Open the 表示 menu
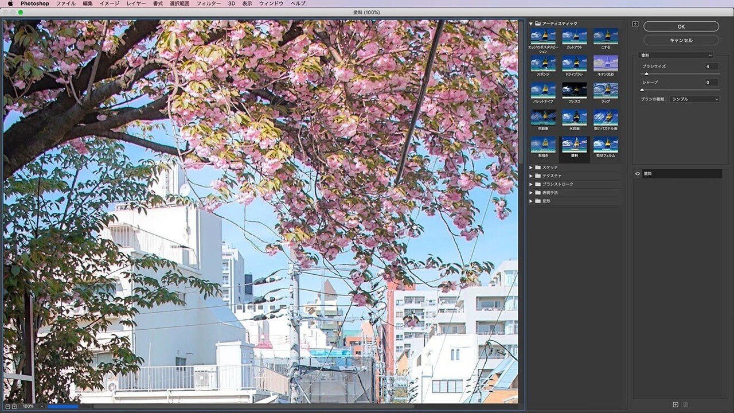734x413 pixels. click(247, 3)
